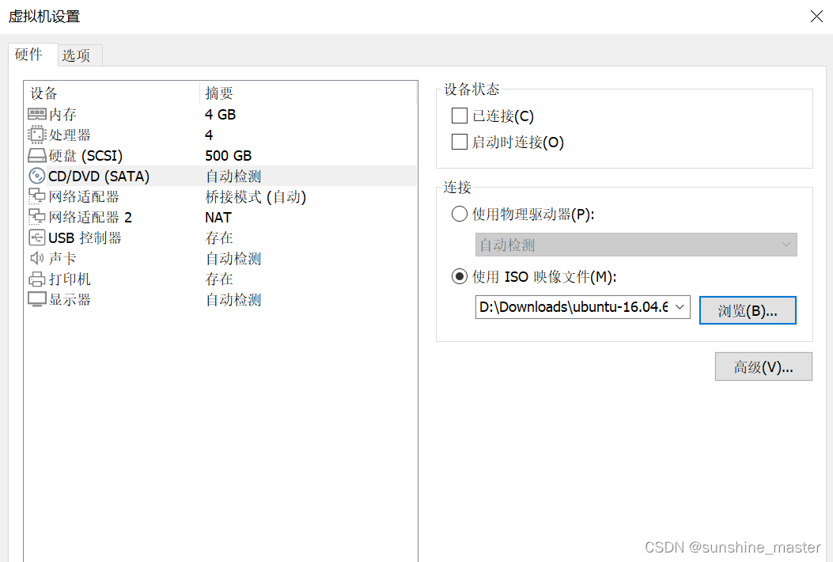Select the 内存 device icon
This screenshot has width=833, height=562.
pos(36,114)
